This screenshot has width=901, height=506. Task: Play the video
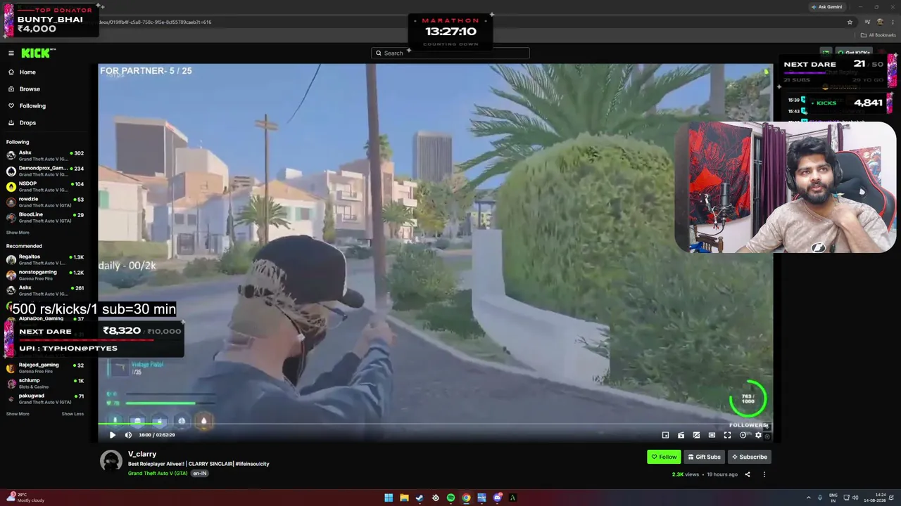point(112,435)
